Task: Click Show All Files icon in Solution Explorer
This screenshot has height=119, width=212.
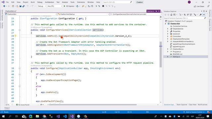Action: (191, 15)
